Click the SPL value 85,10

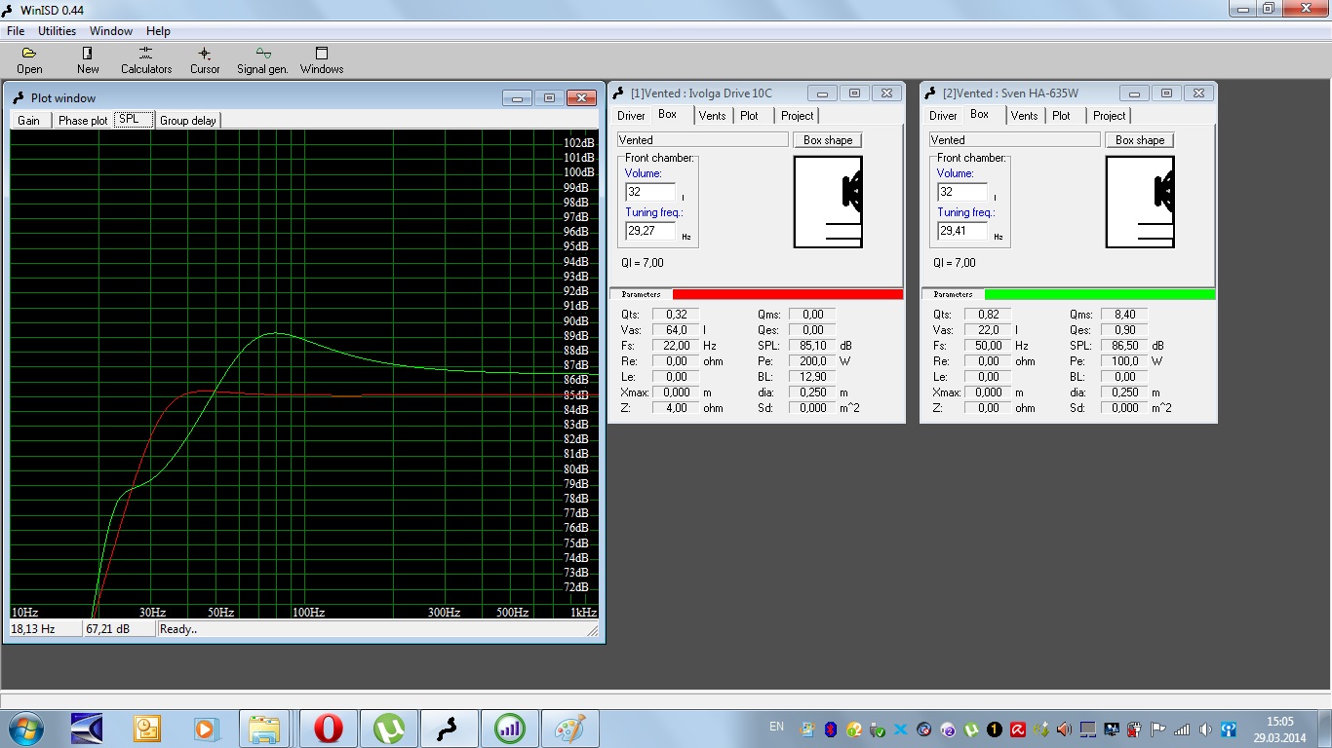point(812,346)
